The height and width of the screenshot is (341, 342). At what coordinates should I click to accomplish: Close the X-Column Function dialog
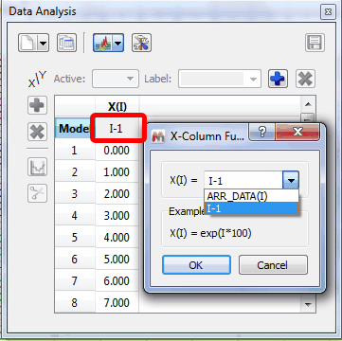coord(297,132)
